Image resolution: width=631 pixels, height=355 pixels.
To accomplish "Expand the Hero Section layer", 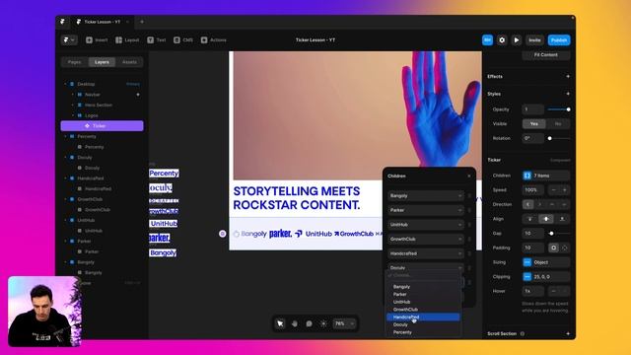I will coord(72,105).
